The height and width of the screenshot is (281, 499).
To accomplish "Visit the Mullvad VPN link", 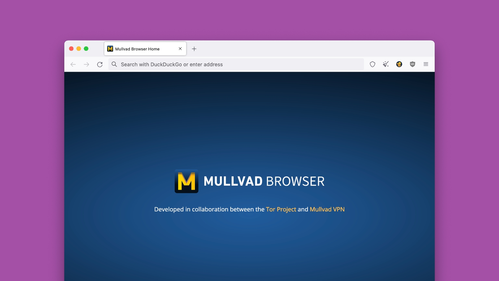I will coord(327,209).
